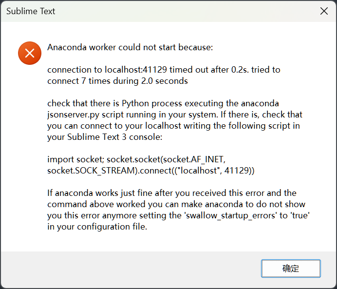Click the 确定 confirmation button

291,269
